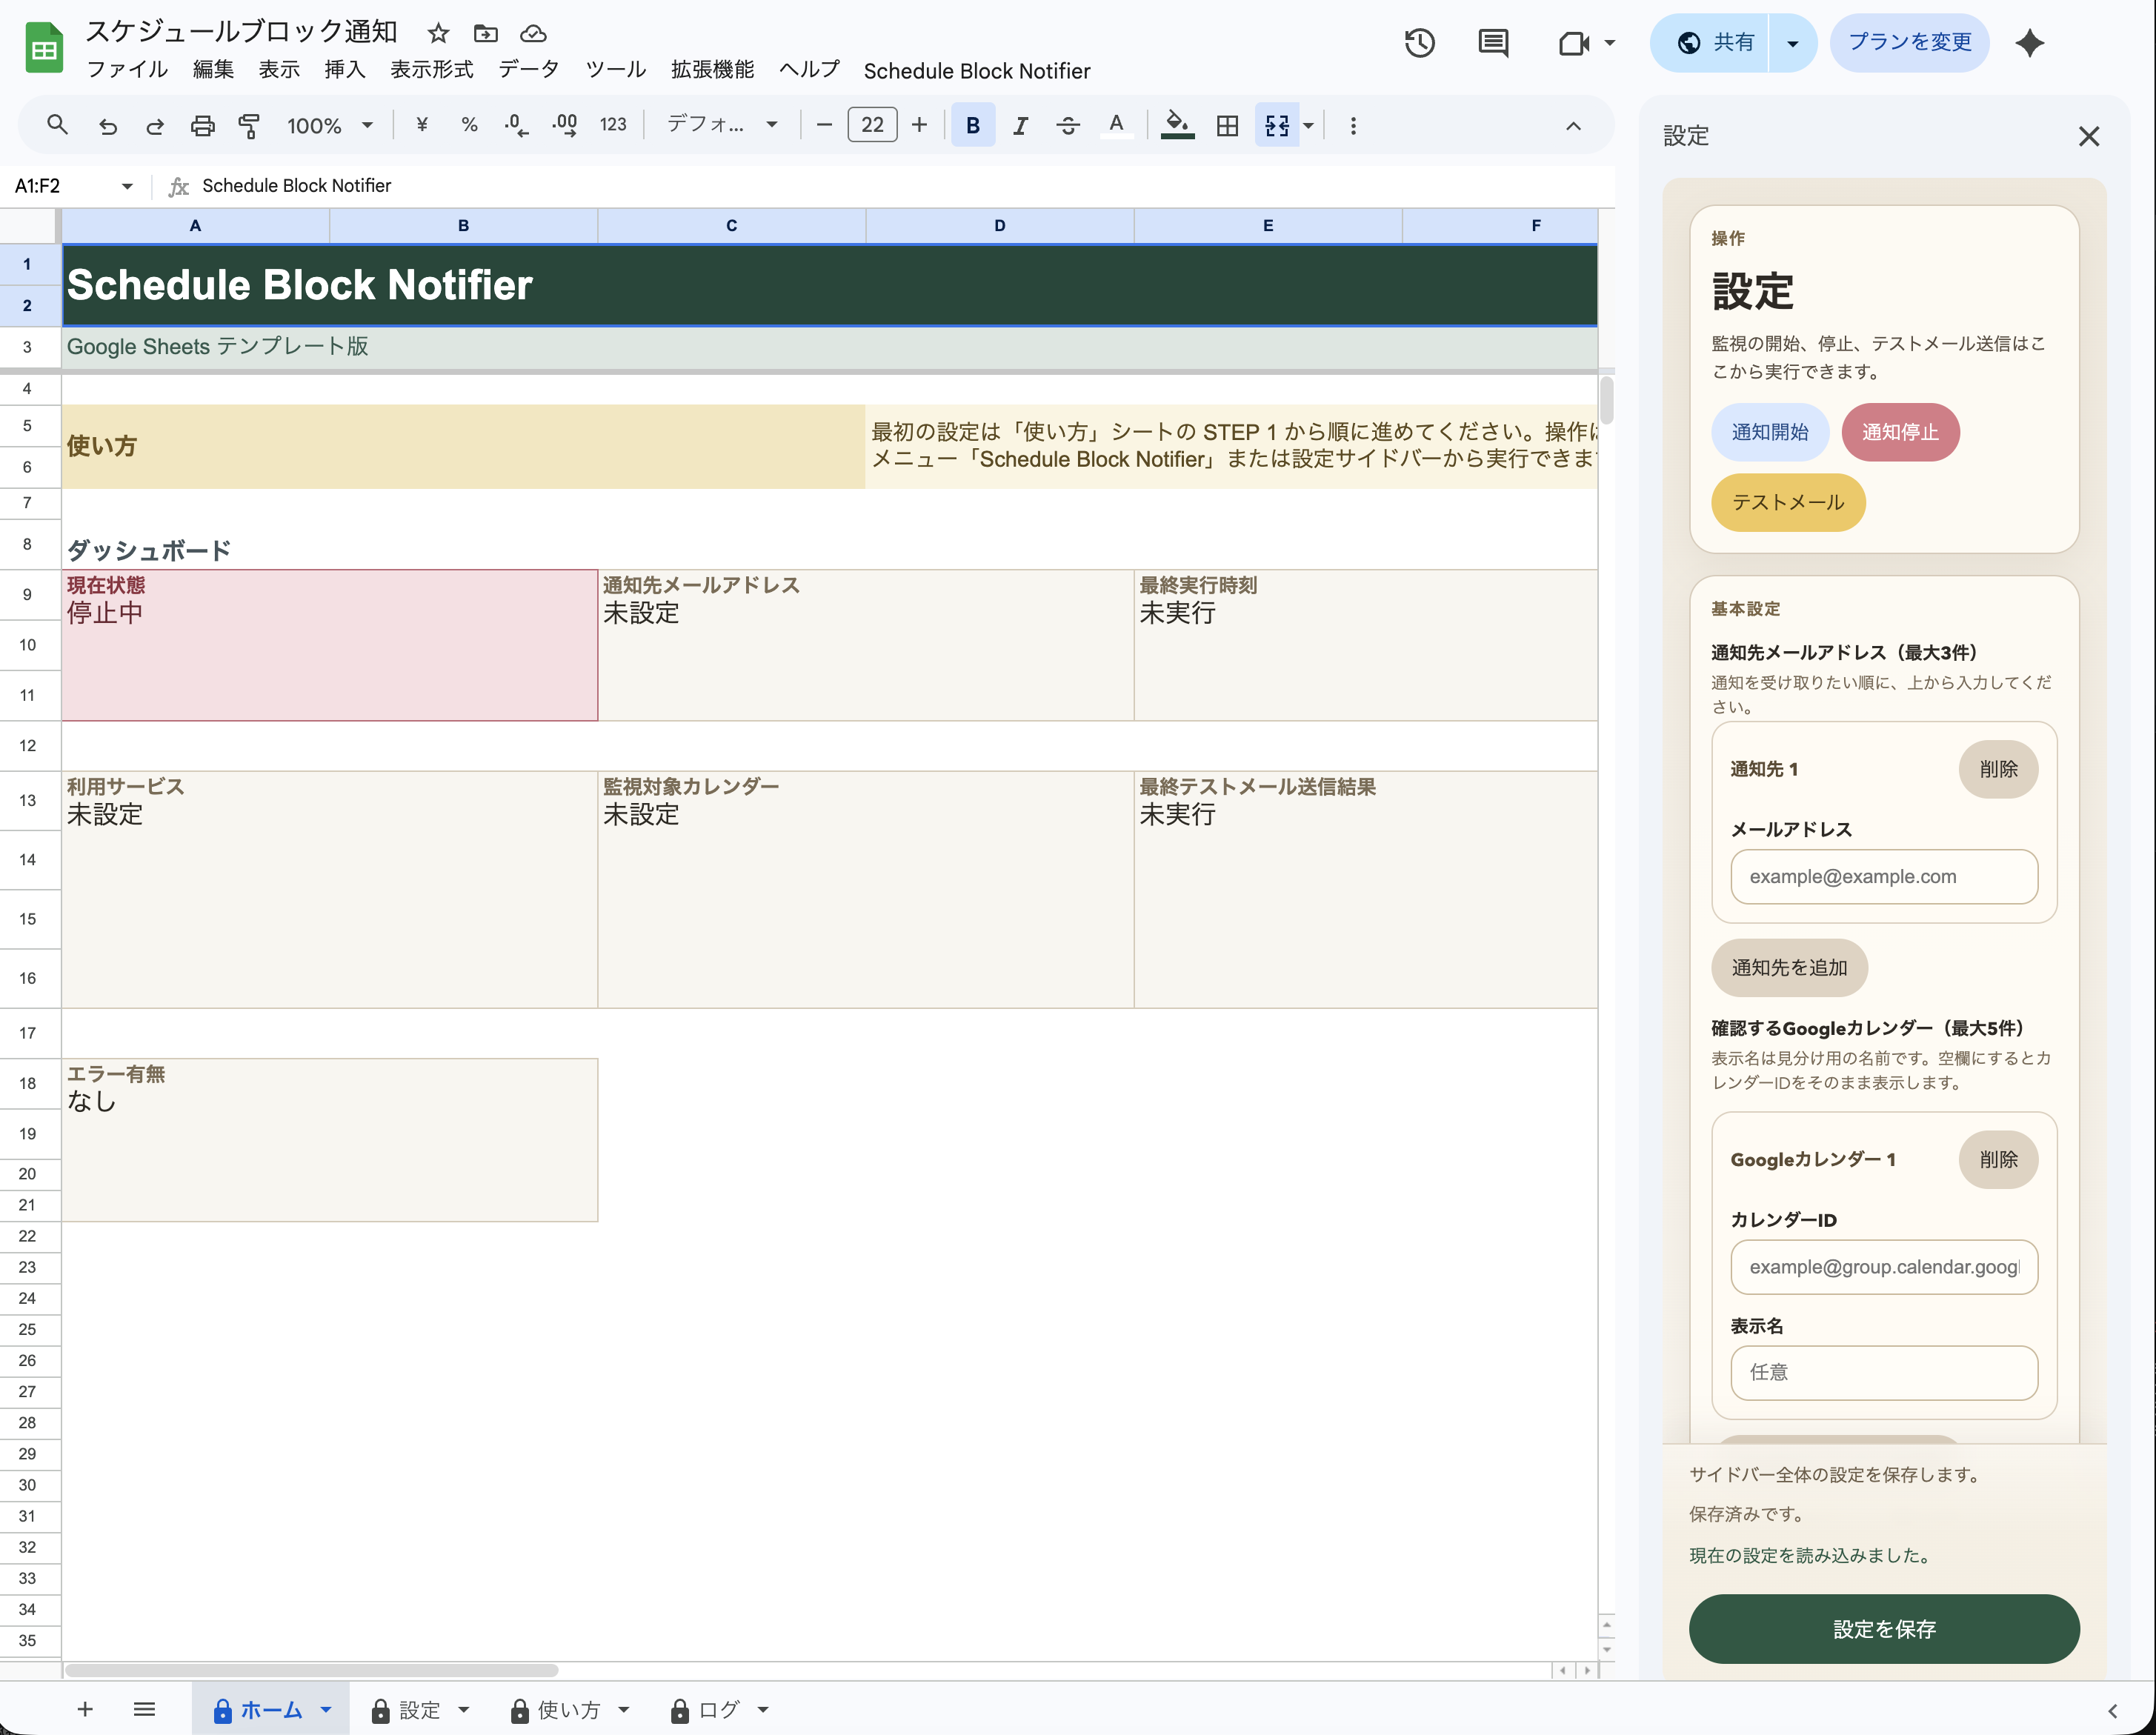Toggle italic formatting
Viewport: 2156px width, 1735px height.
point(1020,125)
